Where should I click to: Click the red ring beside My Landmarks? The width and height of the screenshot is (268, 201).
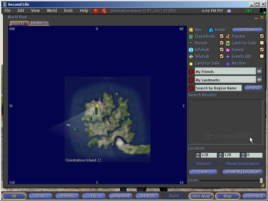(191, 80)
